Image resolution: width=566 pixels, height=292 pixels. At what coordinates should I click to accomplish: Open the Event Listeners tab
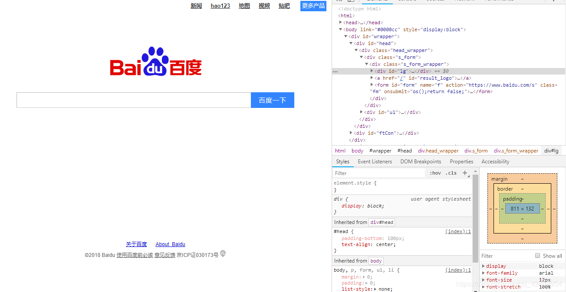[375, 162]
